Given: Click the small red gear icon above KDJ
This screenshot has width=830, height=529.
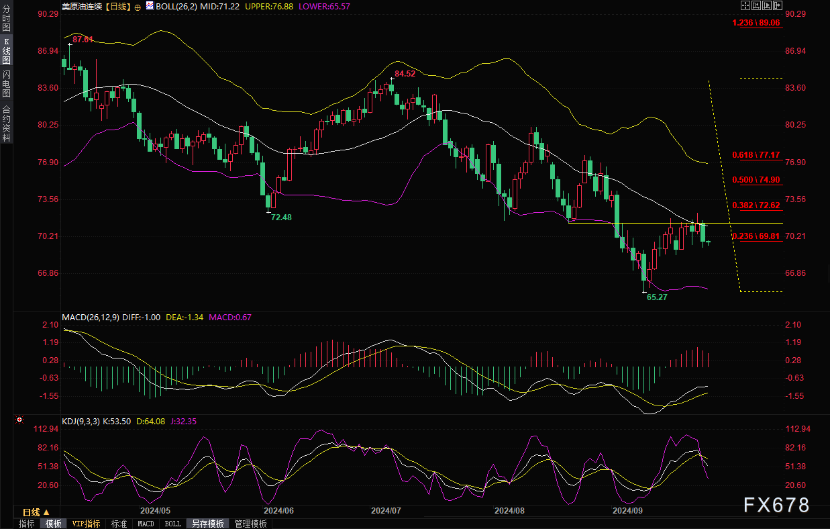Looking at the screenshot, I should coord(19,420).
